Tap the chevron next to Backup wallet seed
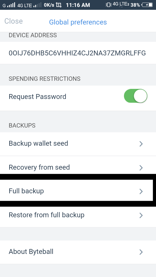This screenshot has height=277, width=156. [x=141, y=144]
